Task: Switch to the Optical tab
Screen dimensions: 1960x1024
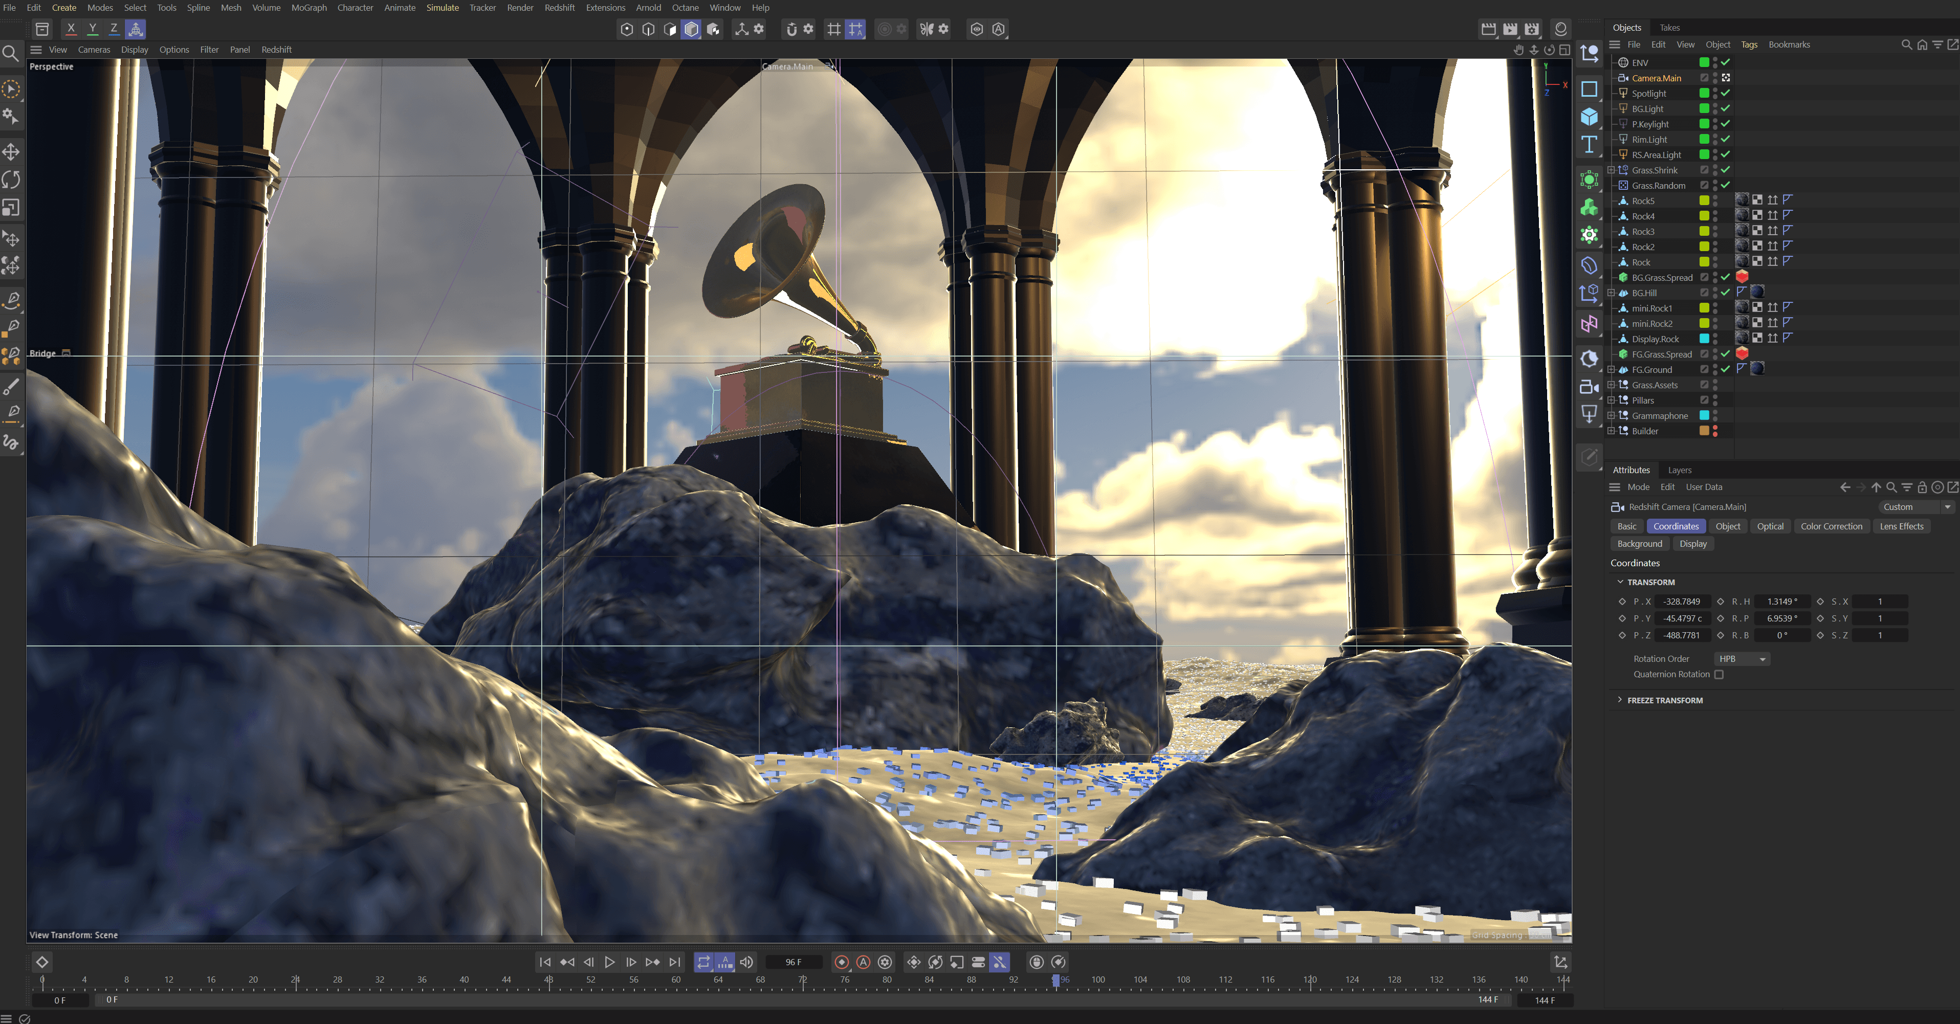Action: 1770,526
